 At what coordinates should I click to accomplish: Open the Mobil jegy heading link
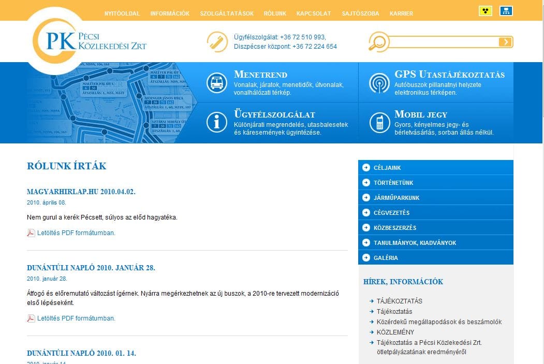point(421,114)
